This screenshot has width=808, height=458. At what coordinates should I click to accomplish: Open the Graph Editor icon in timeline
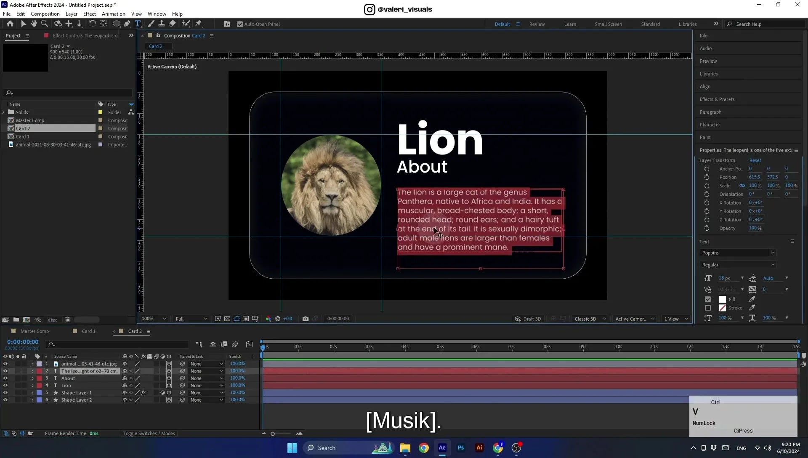pos(249,344)
